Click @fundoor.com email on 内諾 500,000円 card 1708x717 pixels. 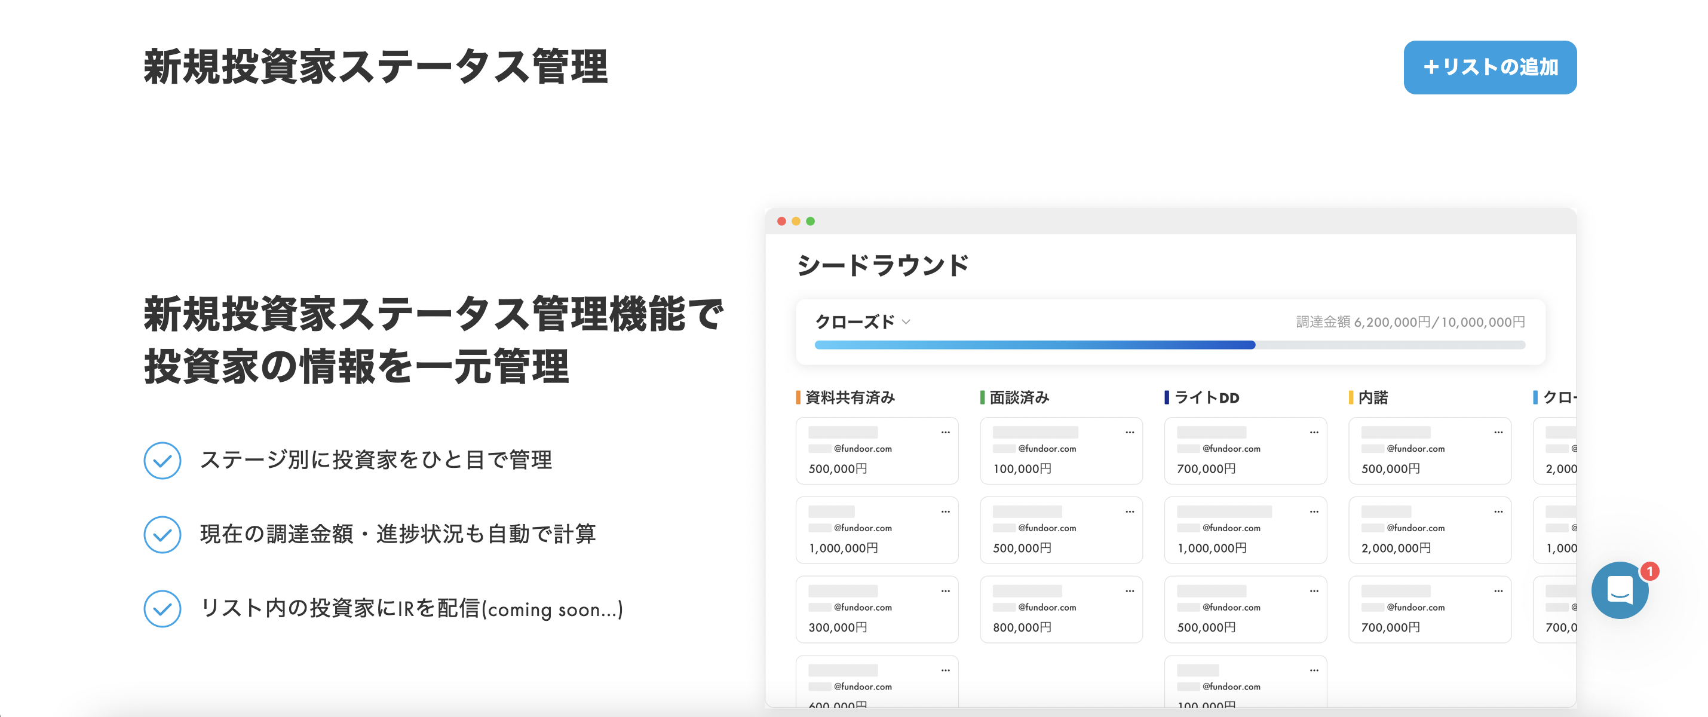point(1415,449)
